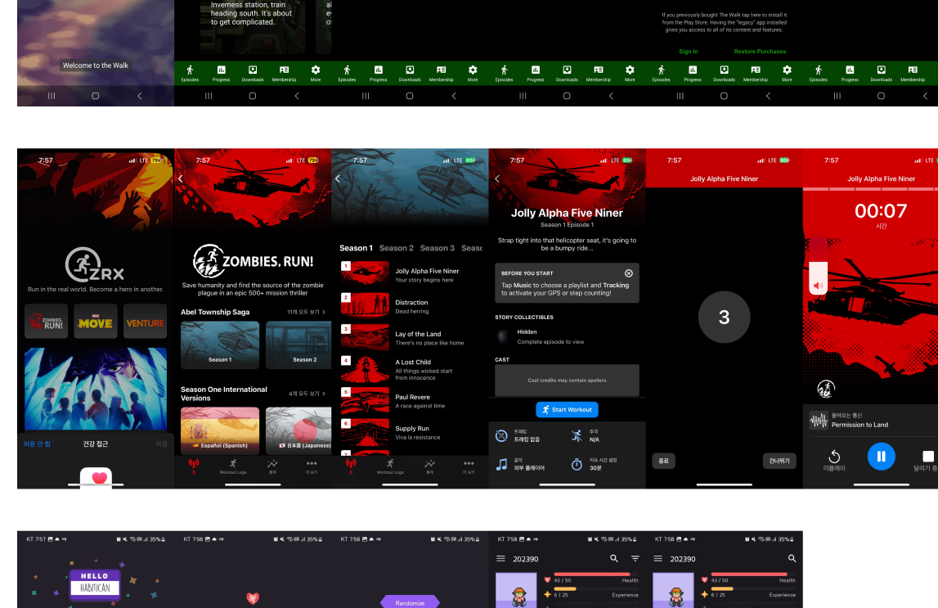Tap the 건너뛰기 skip button

coord(779,461)
